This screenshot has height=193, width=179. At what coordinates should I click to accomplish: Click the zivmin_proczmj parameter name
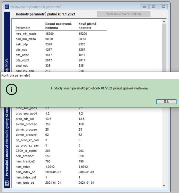pyautogui.click(x=26, y=135)
